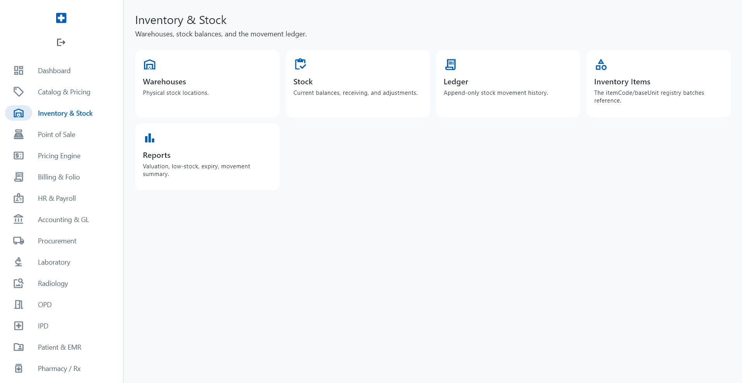This screenshot has height=383, width=742.
Task: Click the Ledger card receipt icon
Action: [451, 64]
